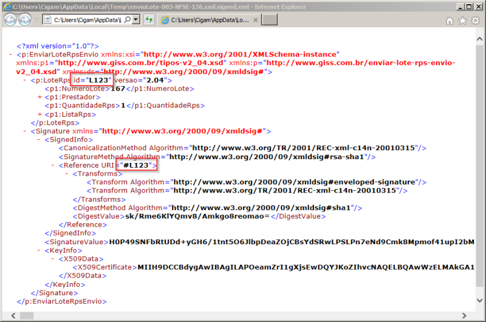Open a new blank tab

coord(269,20)
